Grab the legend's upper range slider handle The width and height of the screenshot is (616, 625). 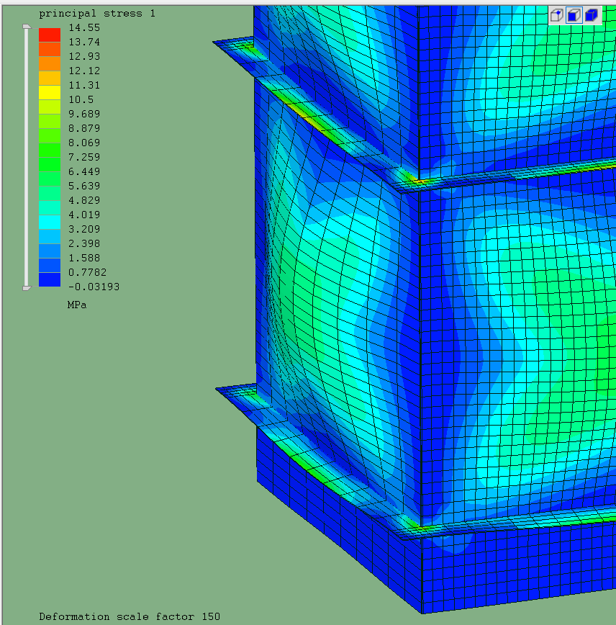(27, 27)
